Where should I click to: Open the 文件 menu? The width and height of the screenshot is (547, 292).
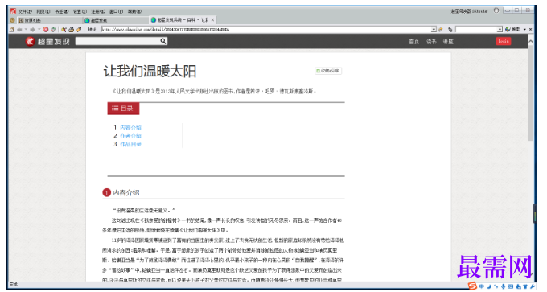pyautogui.click(x=25, y=11)
